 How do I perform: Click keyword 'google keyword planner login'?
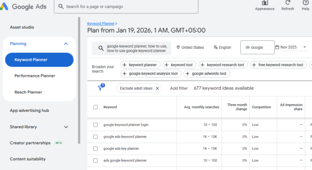click(126, 125)
